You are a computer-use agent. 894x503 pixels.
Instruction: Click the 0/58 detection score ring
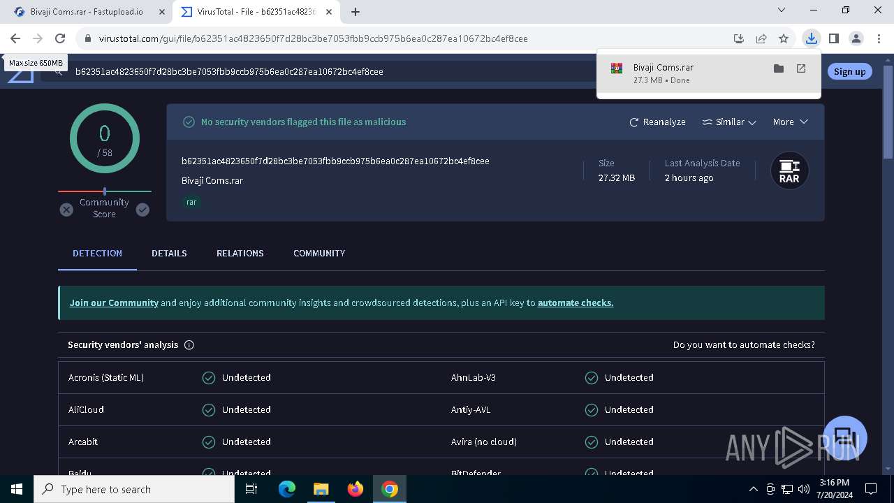105,138
